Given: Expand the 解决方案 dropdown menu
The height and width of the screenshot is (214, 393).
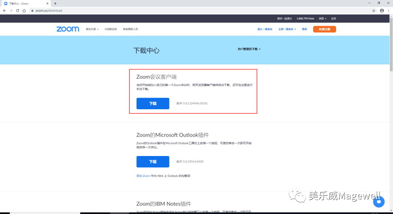Looking at the screenshot, I should click(92, 29).
